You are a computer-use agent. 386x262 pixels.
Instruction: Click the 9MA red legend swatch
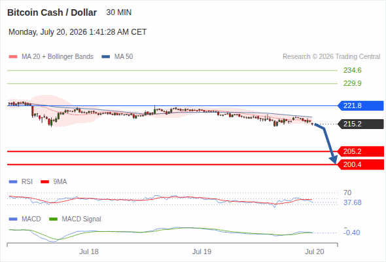[x=44, y=182]
